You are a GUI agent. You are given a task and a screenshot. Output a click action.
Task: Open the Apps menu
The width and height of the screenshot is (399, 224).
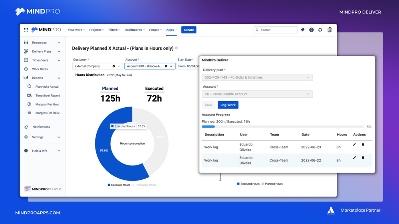(171, 30)
